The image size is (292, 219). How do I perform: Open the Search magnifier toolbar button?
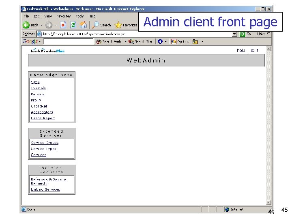pos(101,25)
